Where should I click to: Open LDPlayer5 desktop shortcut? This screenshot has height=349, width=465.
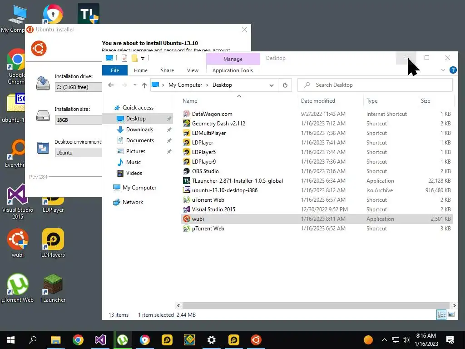click(x=53, y=243)
